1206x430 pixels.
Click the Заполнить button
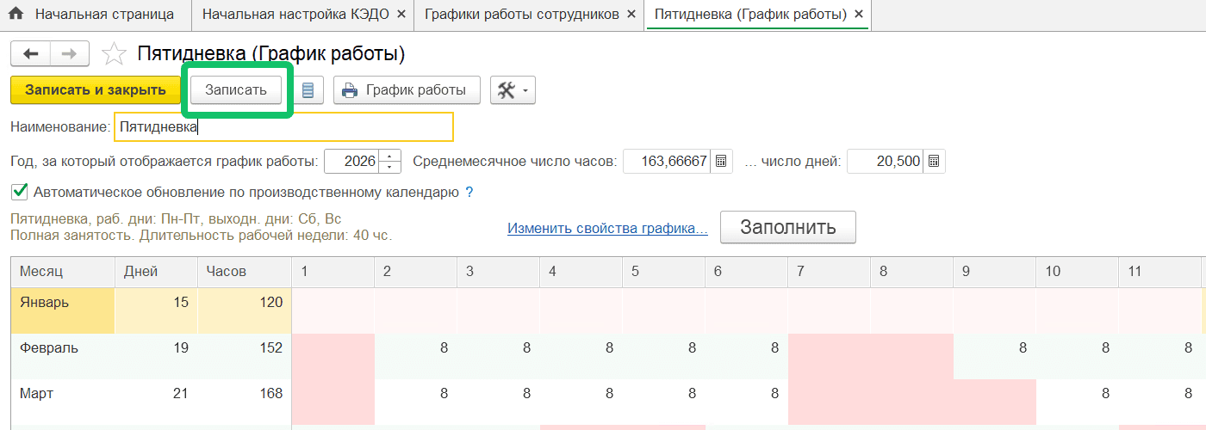(788, 228)
